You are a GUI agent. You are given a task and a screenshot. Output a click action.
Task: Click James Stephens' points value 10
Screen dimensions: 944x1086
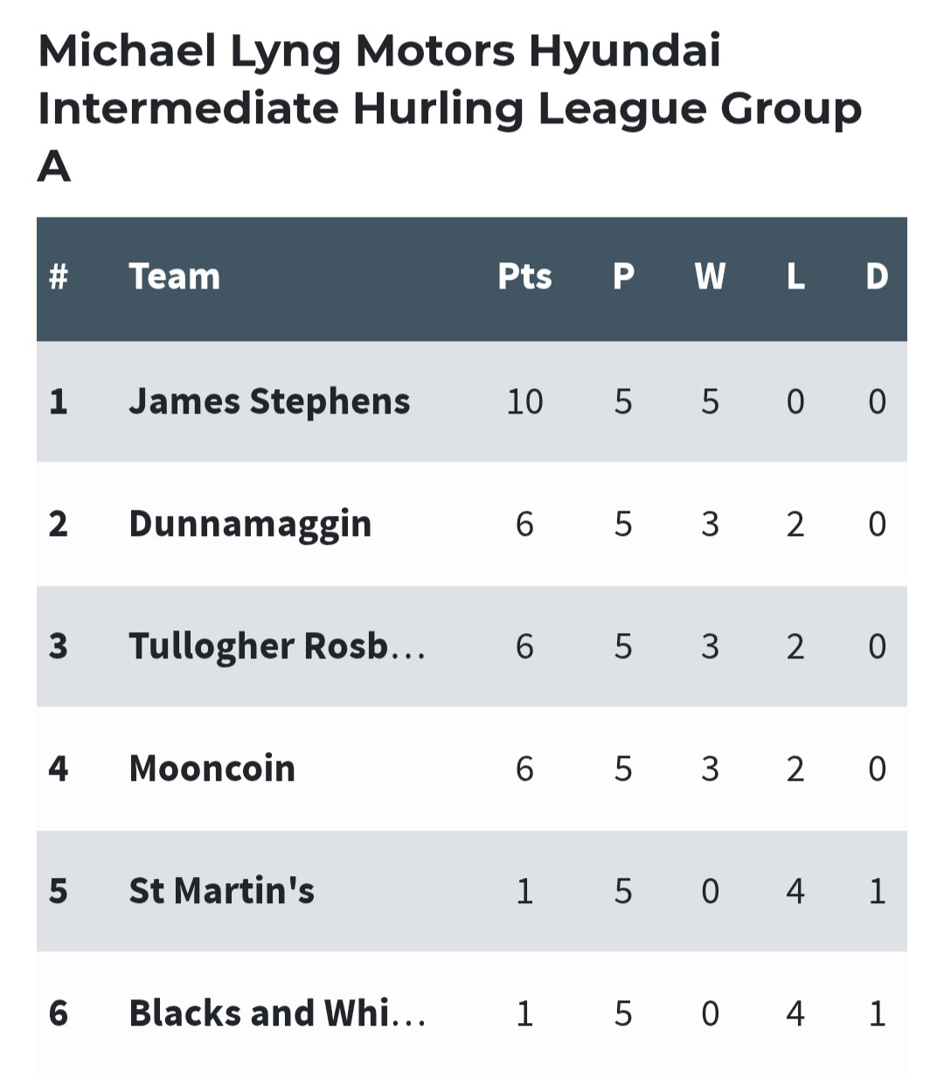524,401
